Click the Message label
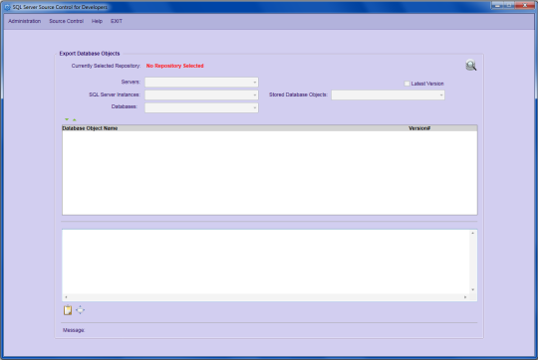The height and width of the screenshot is (360, 538). [x=74, y=330]
